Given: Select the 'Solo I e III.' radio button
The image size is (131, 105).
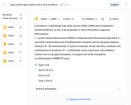Looking at the screenshot, I should click(x=36, y=65).
